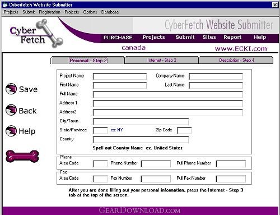
Task: Click the app icon in title bar
Action: pyautogui.click(x=6, y=5)
